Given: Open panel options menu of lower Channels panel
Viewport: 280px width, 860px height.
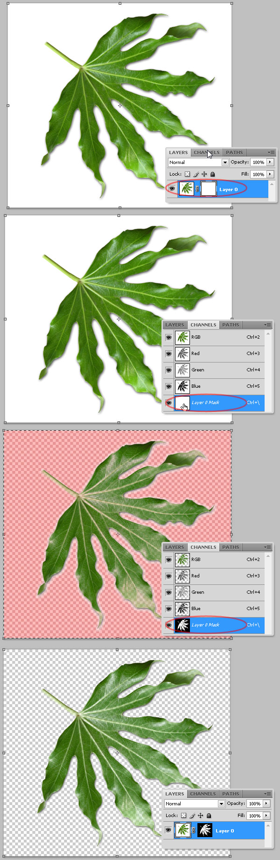Looking at the screenshot, I should pos(267,547).
